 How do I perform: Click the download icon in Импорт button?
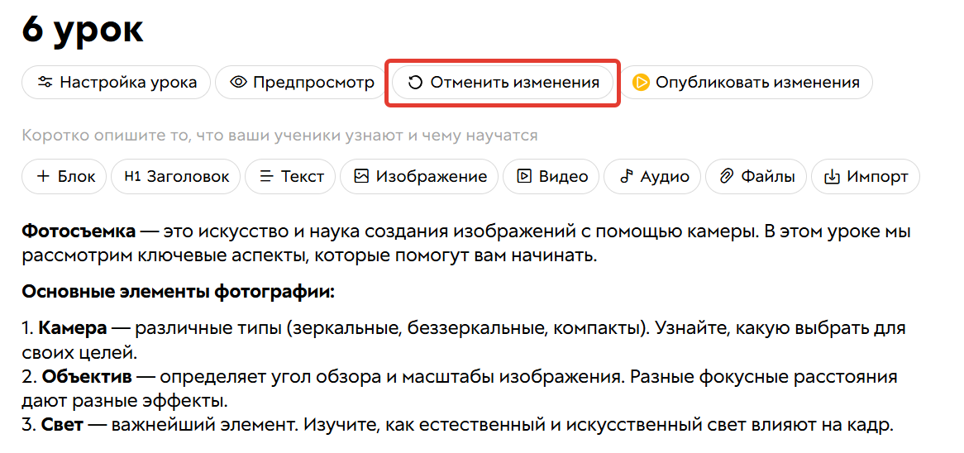[x=832, y=177]
